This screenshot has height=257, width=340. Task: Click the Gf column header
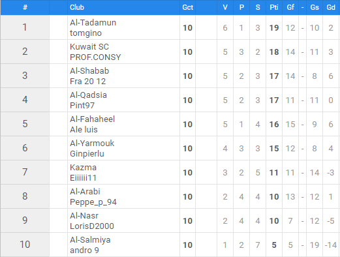tap(290, 7)
